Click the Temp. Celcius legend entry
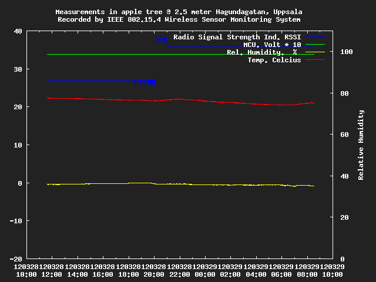 pos(274,60)
